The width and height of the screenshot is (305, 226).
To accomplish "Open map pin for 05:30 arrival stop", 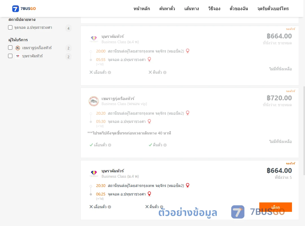I will point(149,121).
